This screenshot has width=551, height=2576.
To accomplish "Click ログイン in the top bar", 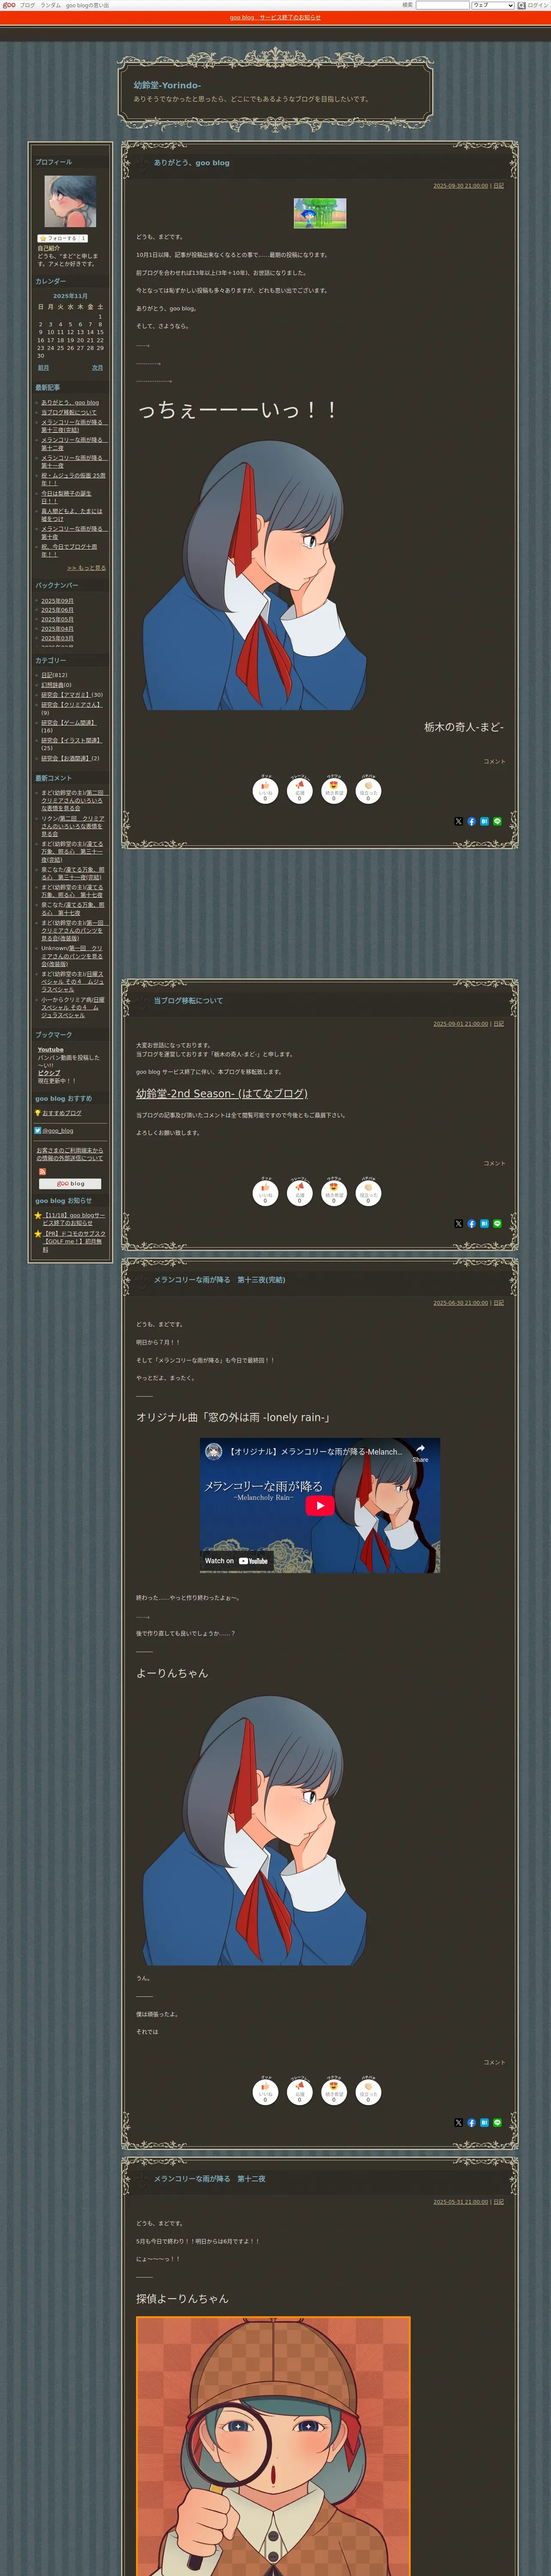I will (538, 5).
